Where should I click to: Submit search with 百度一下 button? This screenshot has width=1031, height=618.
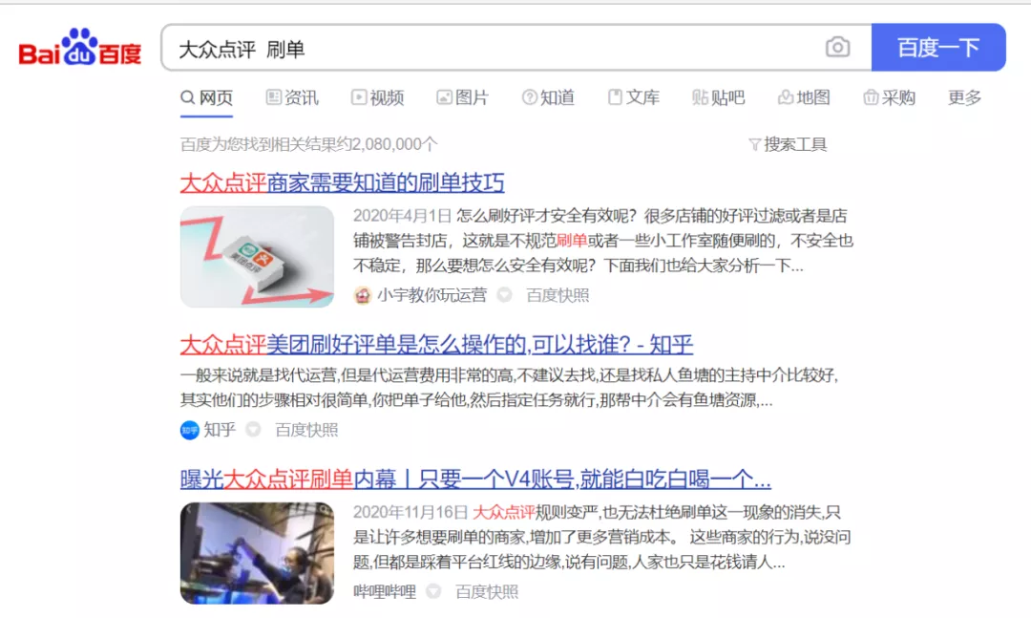938,48
